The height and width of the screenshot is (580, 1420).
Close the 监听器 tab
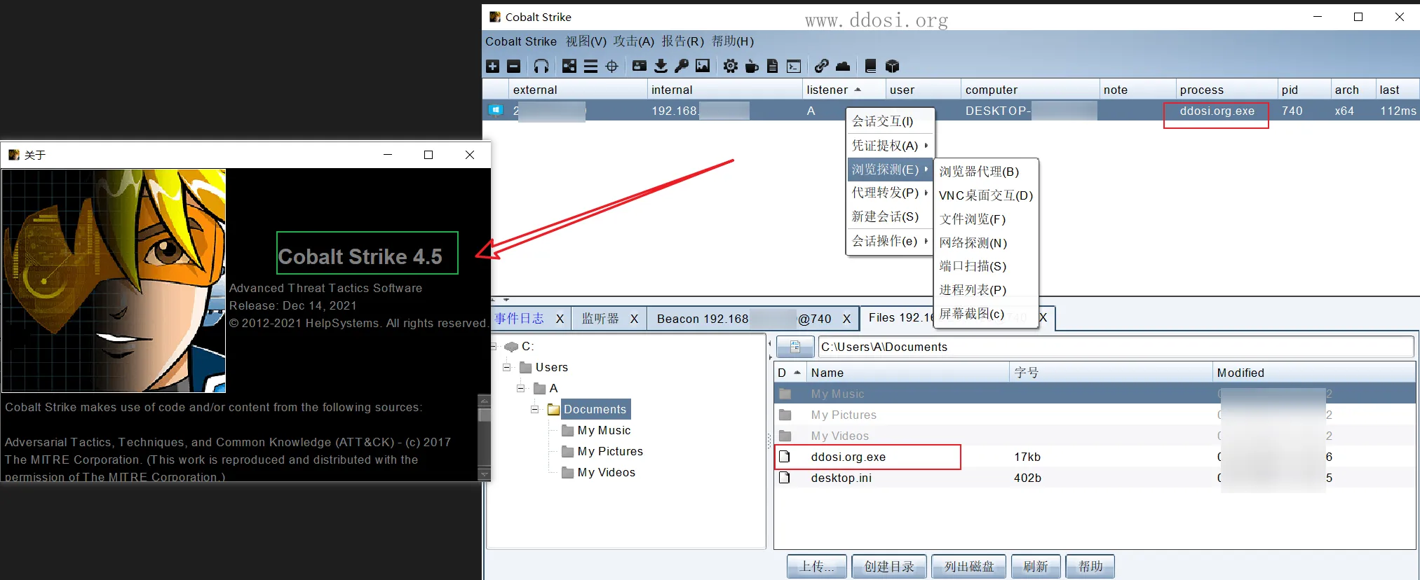(x=634, y=319)
